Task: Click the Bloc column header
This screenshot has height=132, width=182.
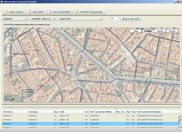Action: click(x=117, y=112)
